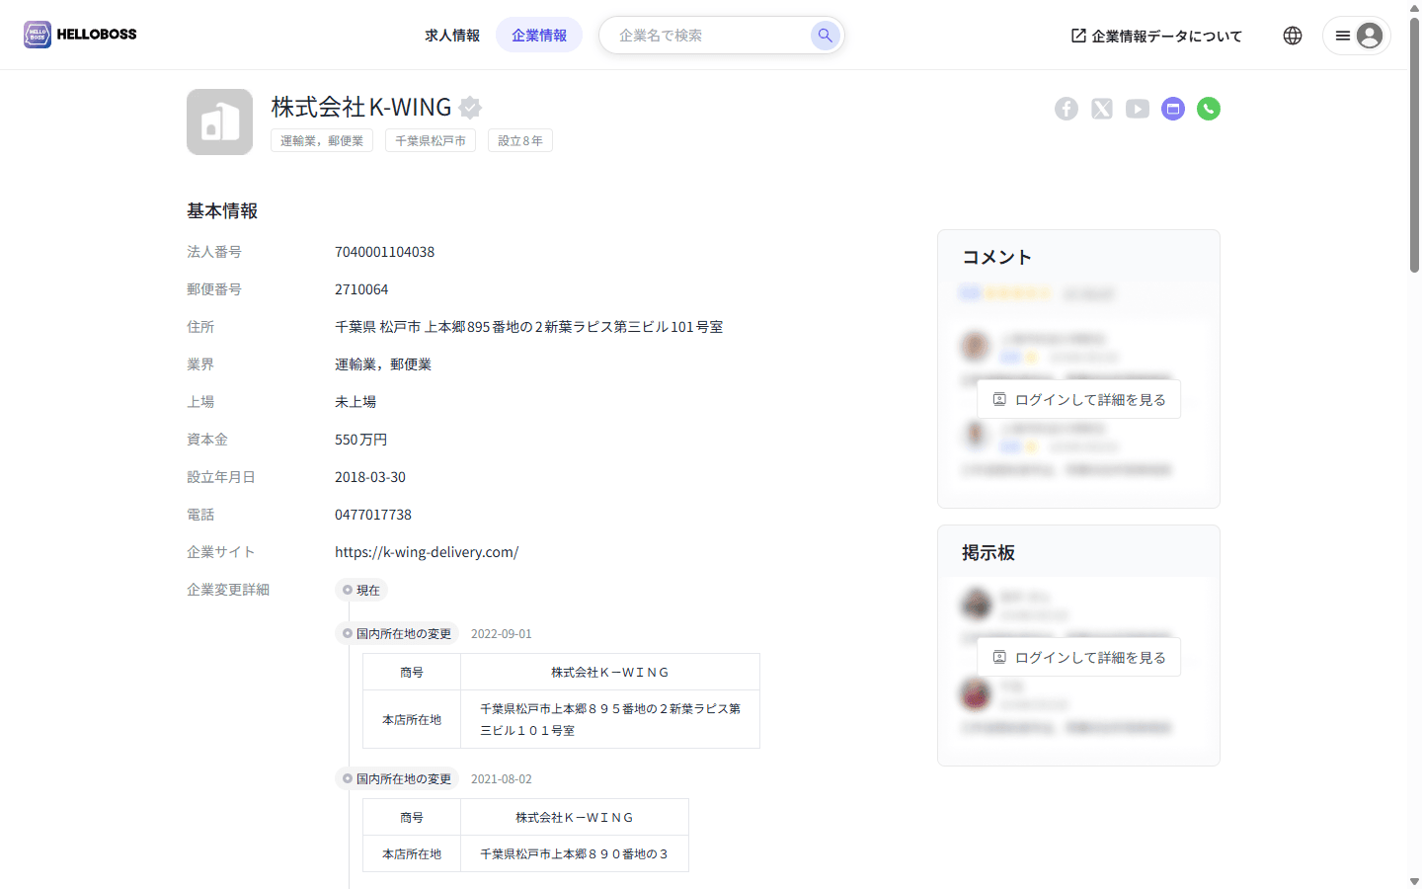
Task: Click the 現在 timeline marker
Action: coord(361,590)
